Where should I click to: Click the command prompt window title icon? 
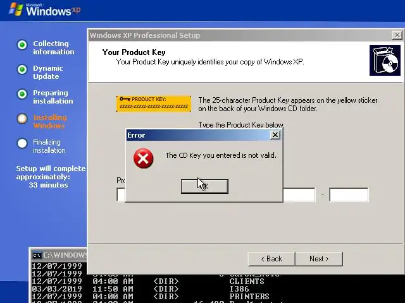tap(37, 255)
